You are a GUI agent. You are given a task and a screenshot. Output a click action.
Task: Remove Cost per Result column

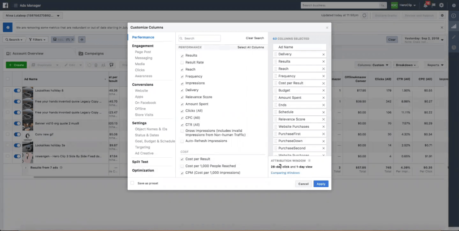(x=324, y=83)
